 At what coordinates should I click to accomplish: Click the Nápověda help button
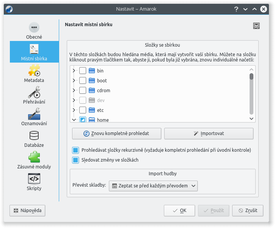point(27,211)
